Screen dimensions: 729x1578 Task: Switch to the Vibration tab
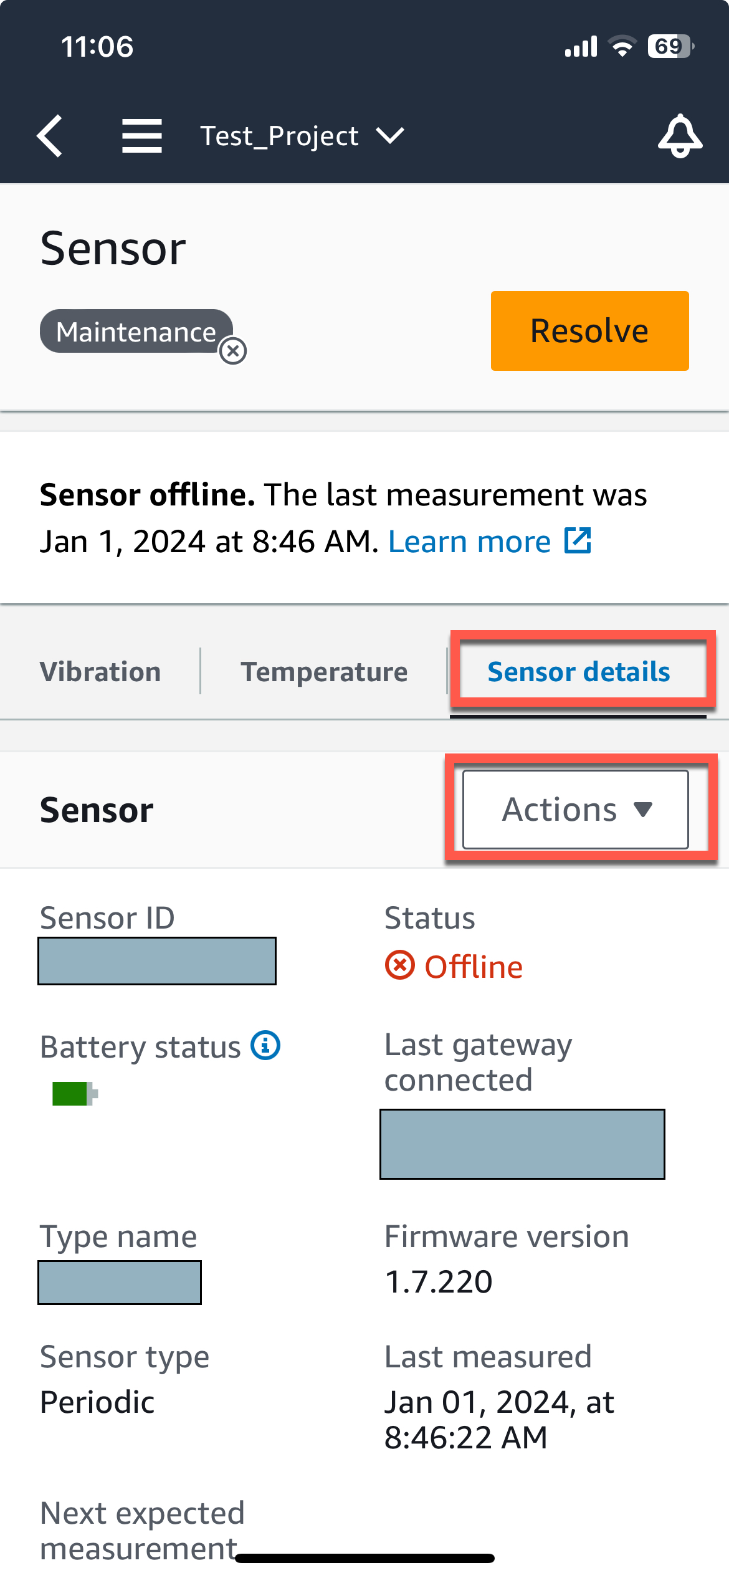click(100, 672)
